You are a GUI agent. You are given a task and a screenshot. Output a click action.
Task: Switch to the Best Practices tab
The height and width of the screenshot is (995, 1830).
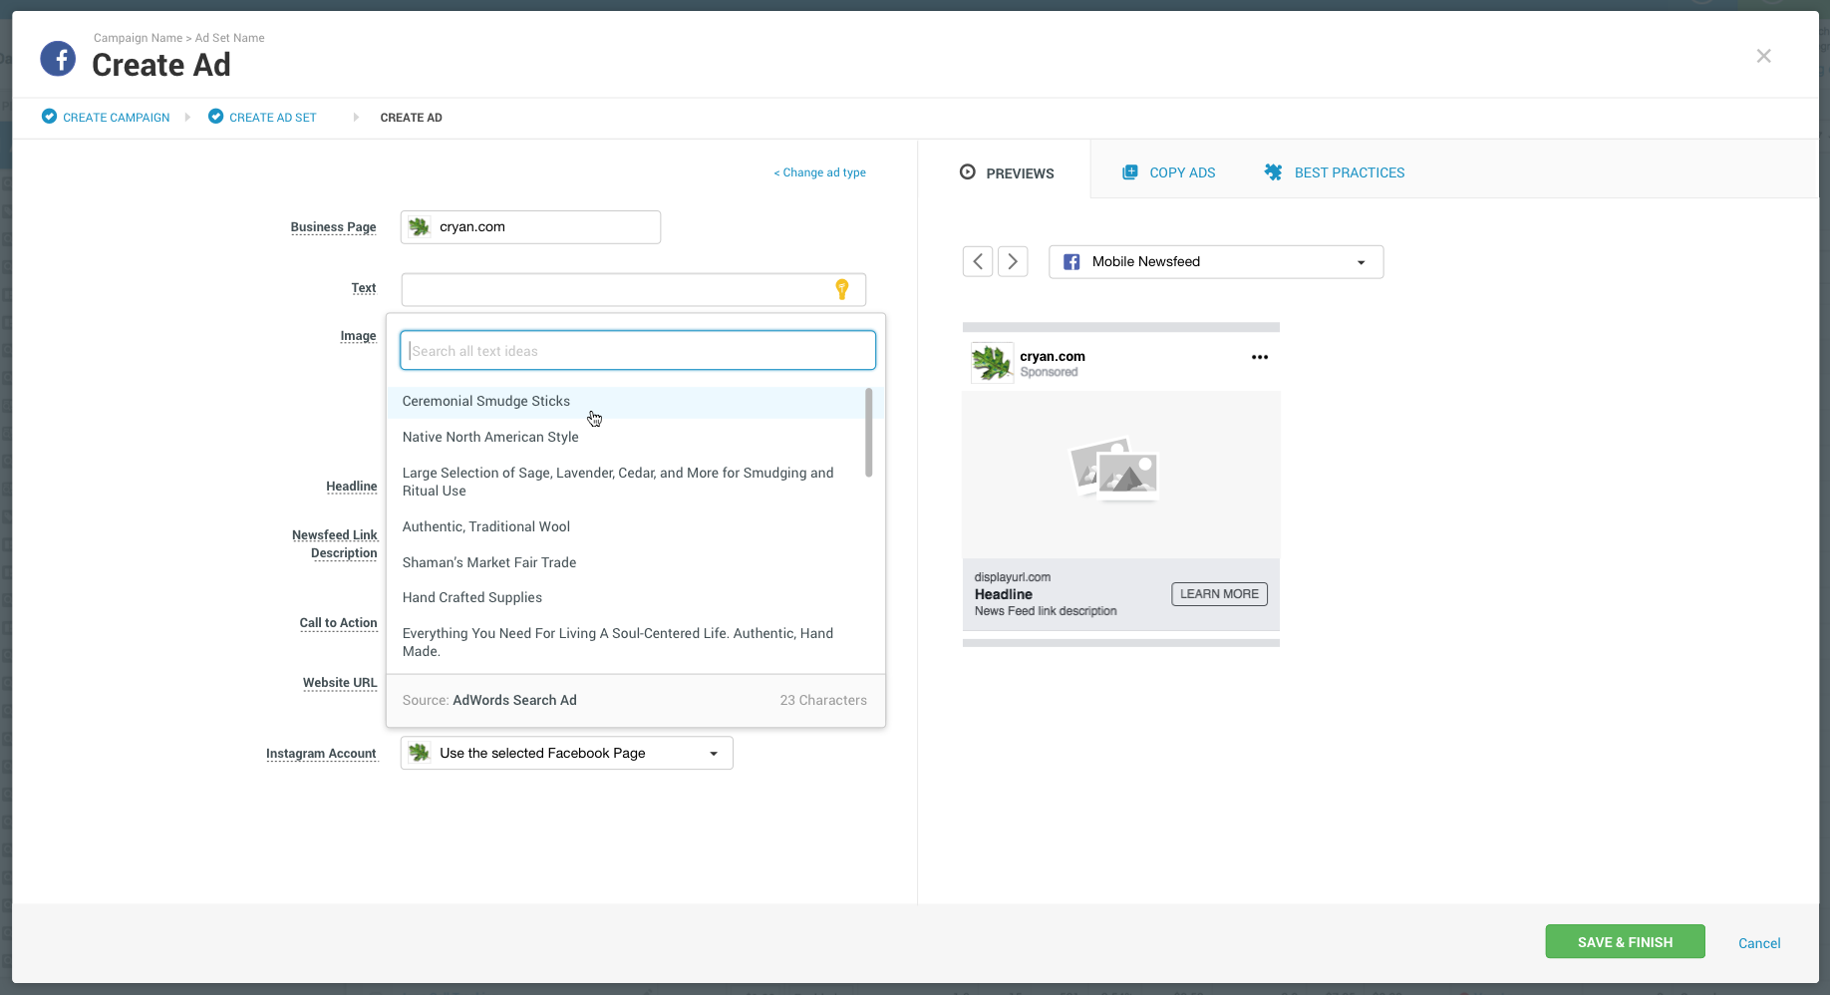coord(1335,172)
